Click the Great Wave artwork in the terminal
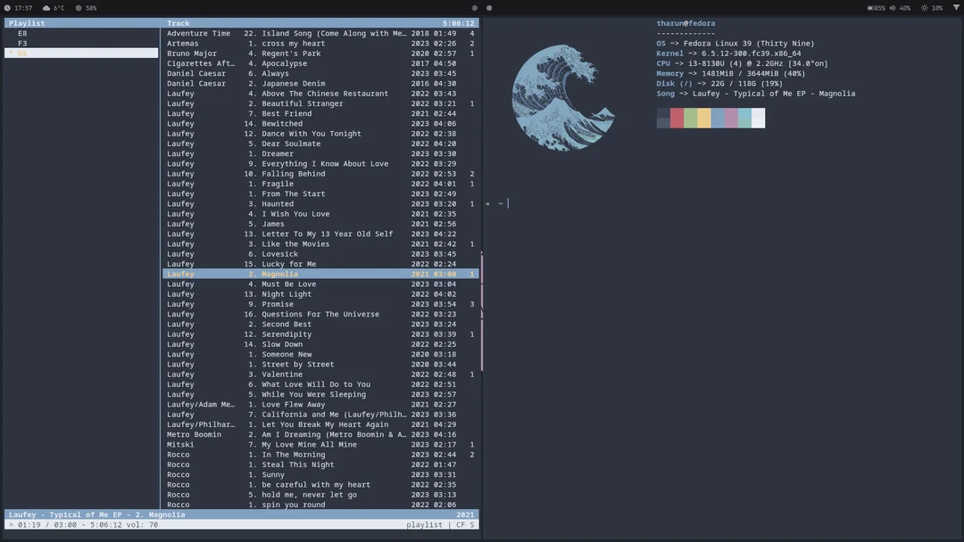 pyautogui.click(x=562, y=98)
